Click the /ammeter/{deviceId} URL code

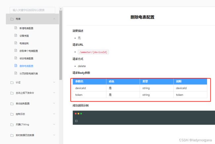tap(93, 52)
